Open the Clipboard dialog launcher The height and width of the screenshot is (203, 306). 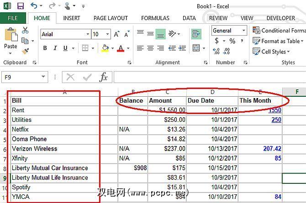click(35, 62)
